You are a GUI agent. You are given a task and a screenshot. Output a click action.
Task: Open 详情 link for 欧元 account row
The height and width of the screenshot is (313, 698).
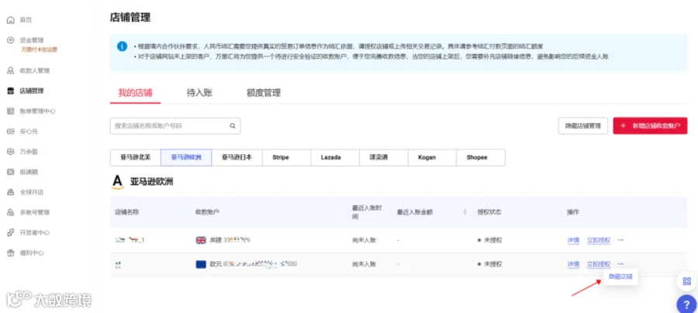[x=573, y=264]
